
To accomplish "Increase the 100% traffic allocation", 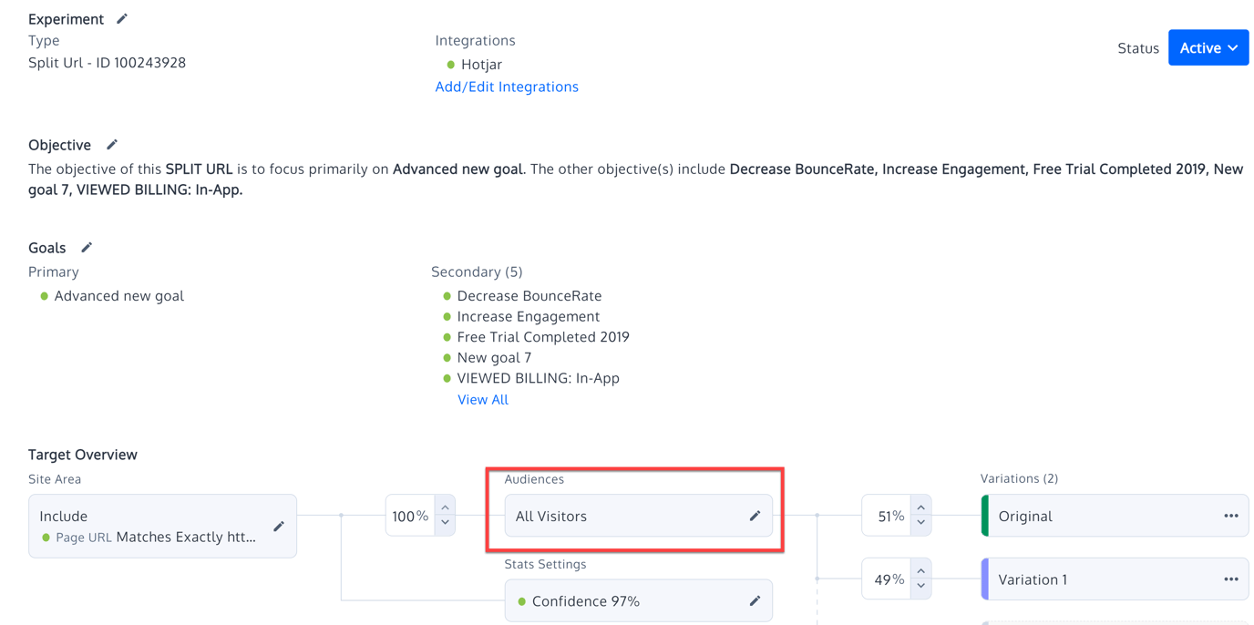I will pos(445,507).
